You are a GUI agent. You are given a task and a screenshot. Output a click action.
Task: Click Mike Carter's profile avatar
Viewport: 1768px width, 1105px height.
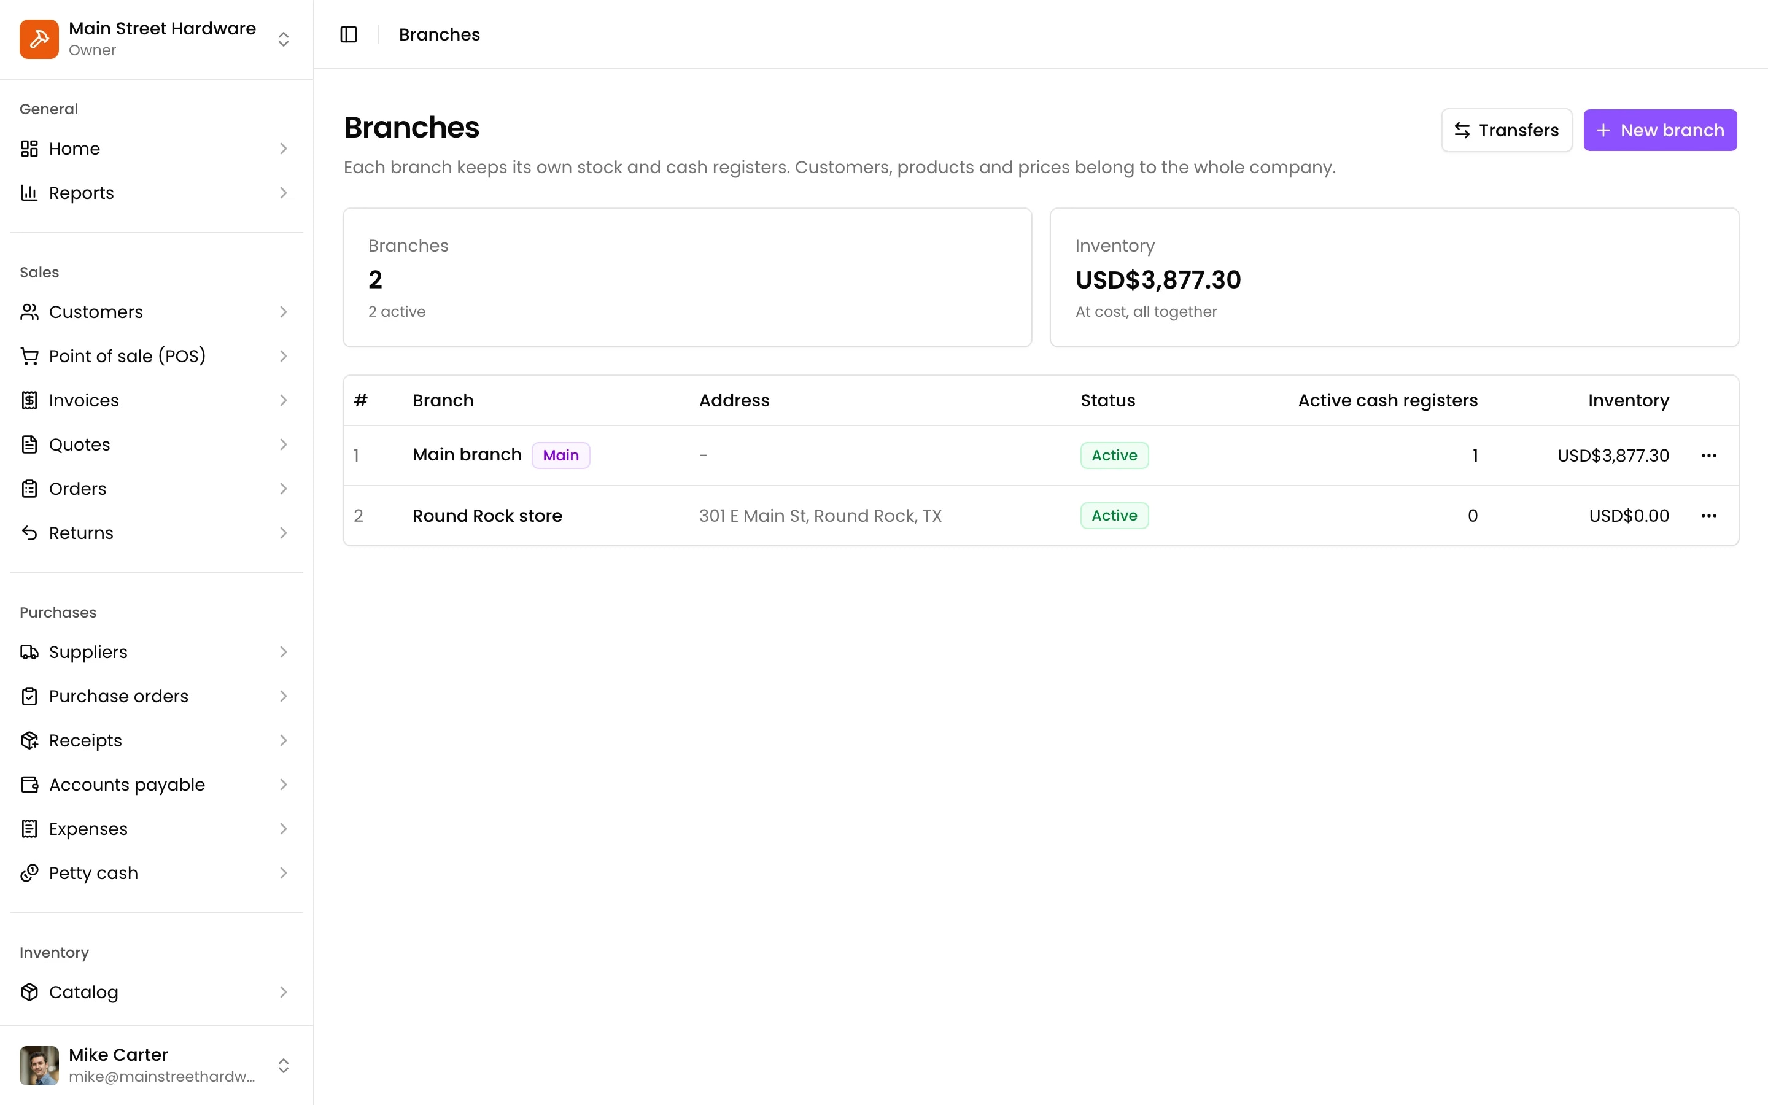39,1066
